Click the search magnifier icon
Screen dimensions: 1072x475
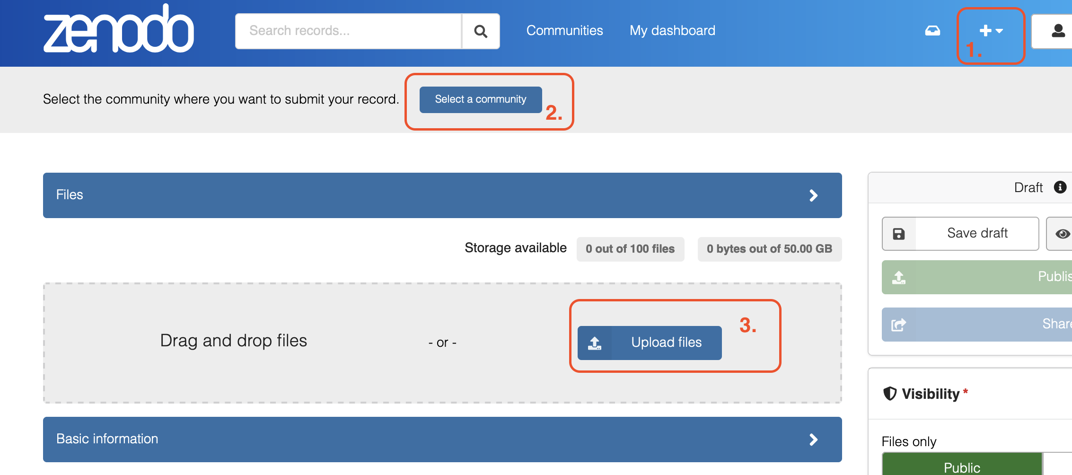tap(481, 31)
